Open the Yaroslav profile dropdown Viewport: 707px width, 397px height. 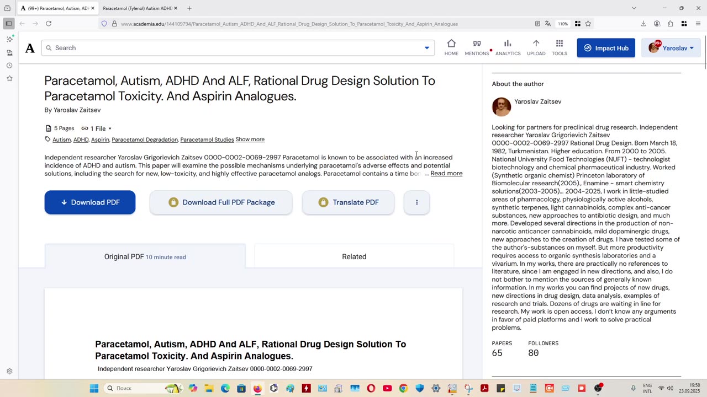[671, 48]
